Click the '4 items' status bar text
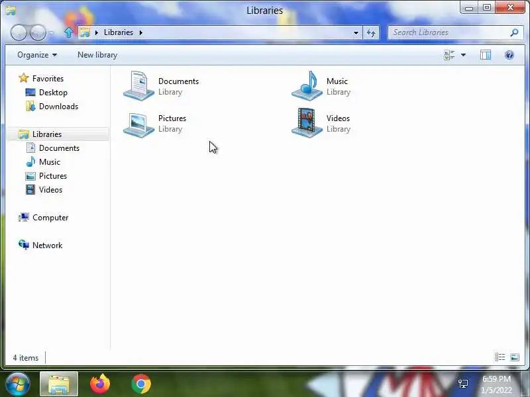The width and height of the screenshot is (530, 397). click(x=26, y=358)
